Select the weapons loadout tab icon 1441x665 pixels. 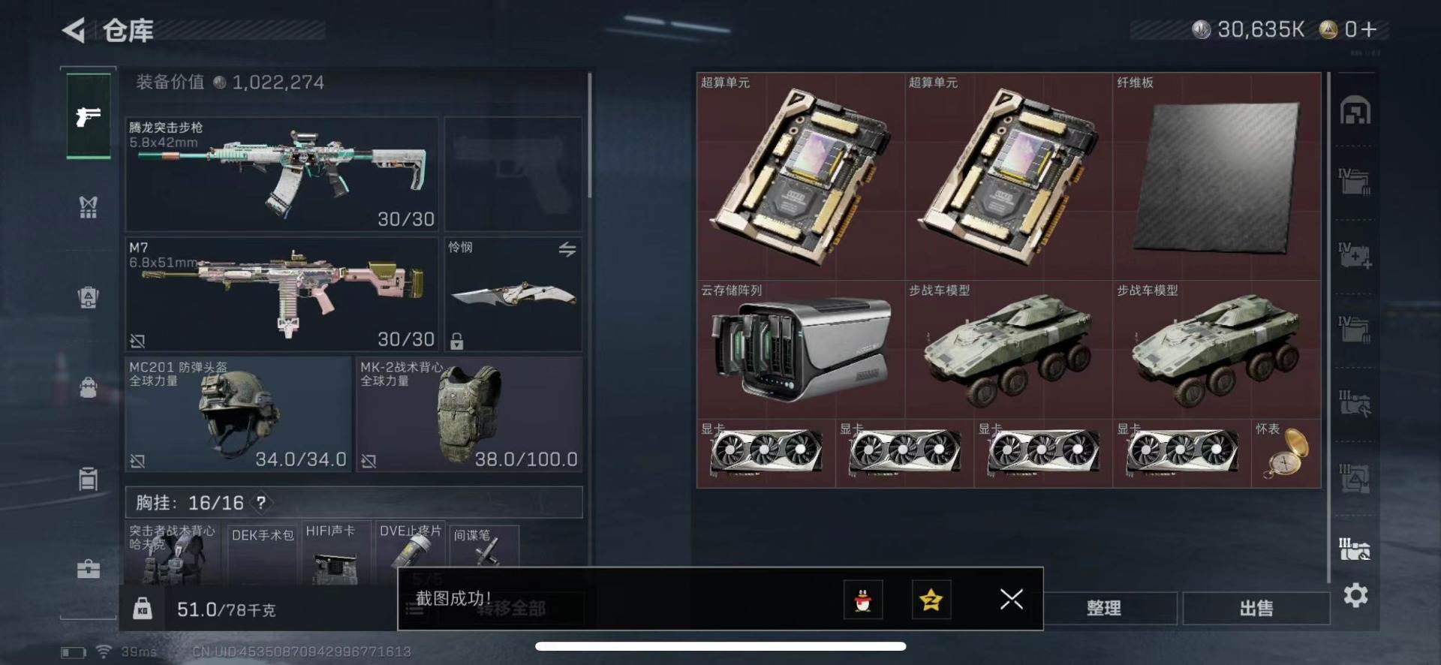tap(89, 116)
